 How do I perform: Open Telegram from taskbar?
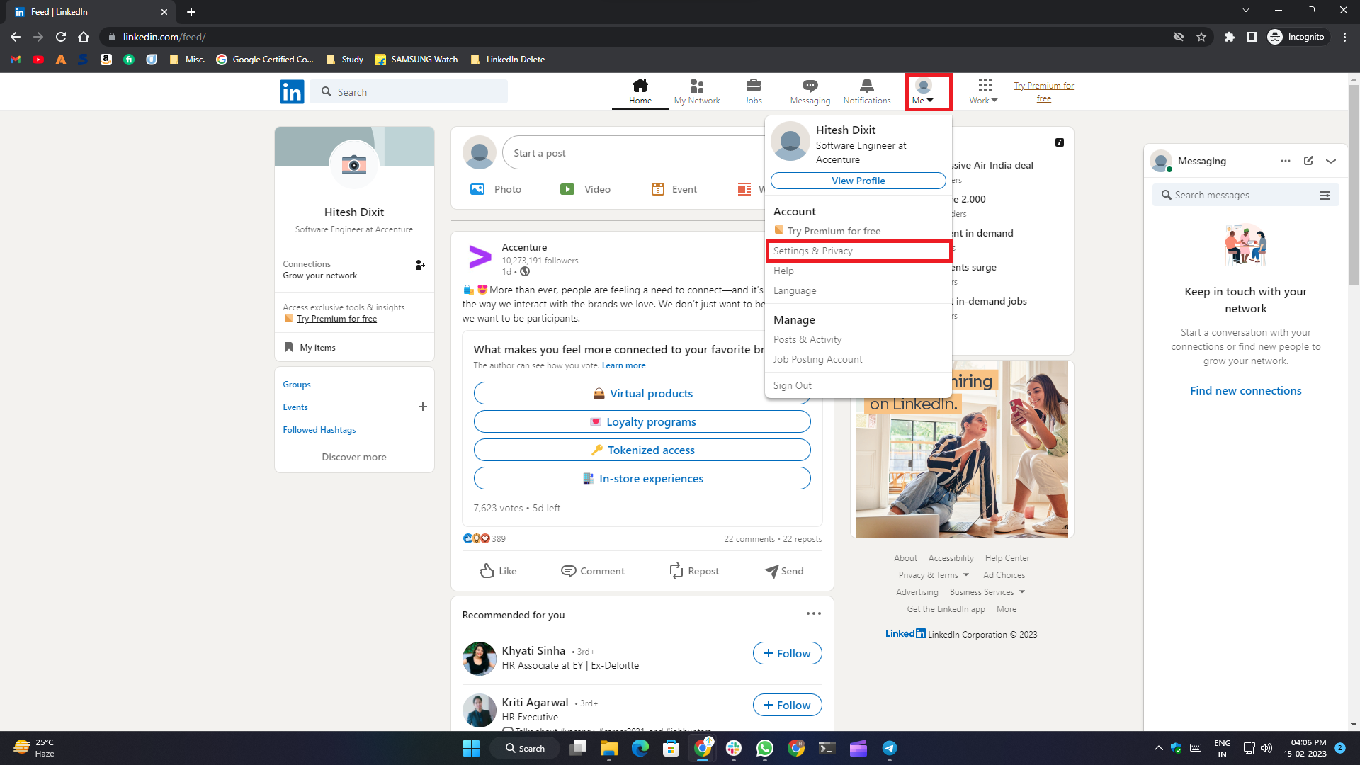click(x=890, y=748)
